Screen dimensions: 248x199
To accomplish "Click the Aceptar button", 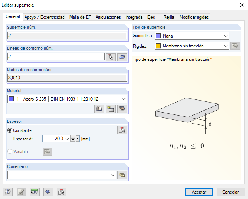I will 199,192.
